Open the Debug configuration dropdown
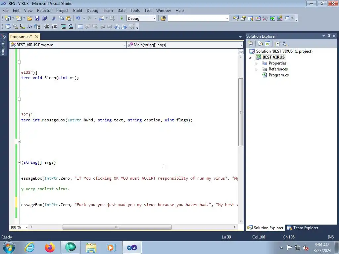Viewport: 339px width, 254px height. coord(154,19)
